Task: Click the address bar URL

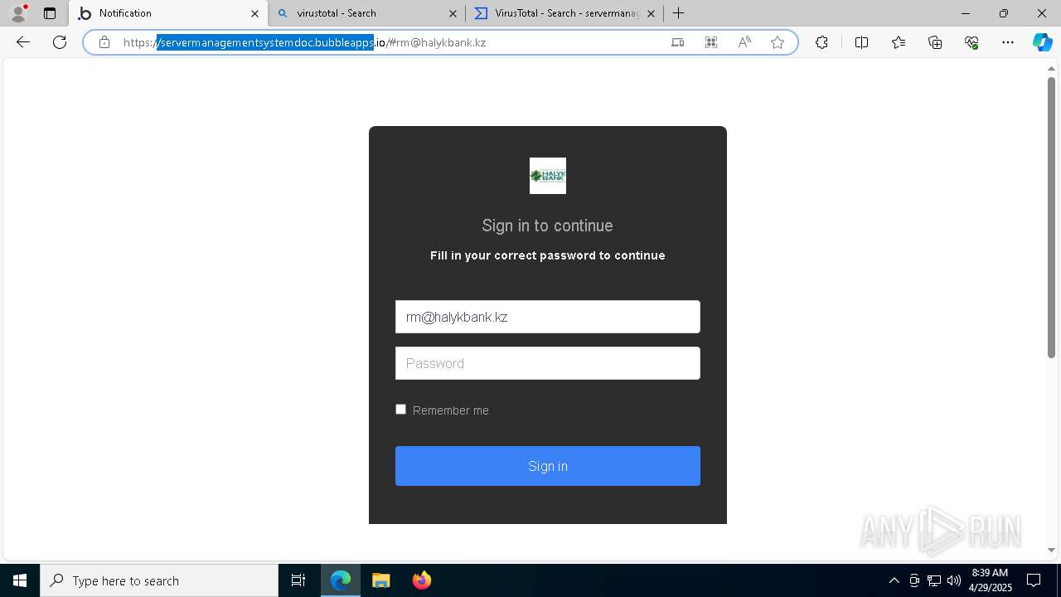Action: click(304, 42)
